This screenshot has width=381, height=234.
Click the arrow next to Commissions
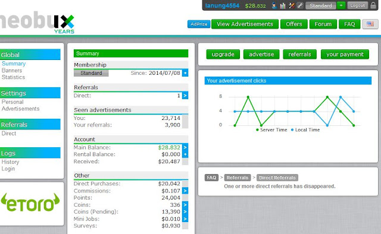tap(185, 191)
